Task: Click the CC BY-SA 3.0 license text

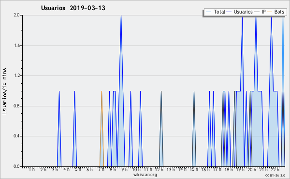Action: (275, 175)
